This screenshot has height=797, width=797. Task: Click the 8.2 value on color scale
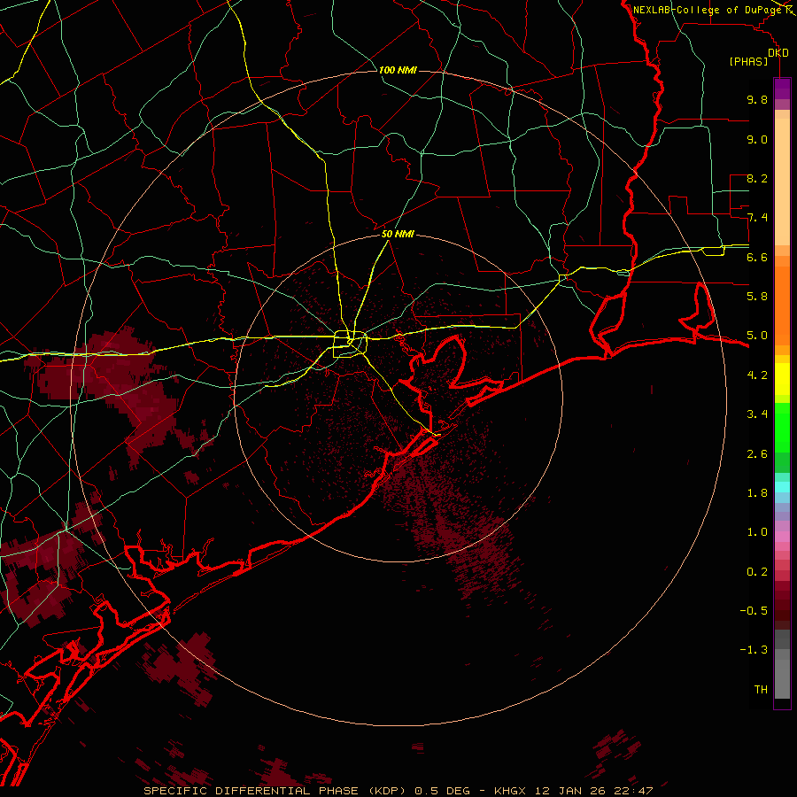click(x=757, y=179)
